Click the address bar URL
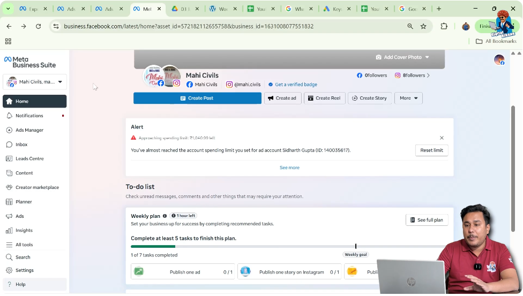523x296 pixels. click(189, 26)
